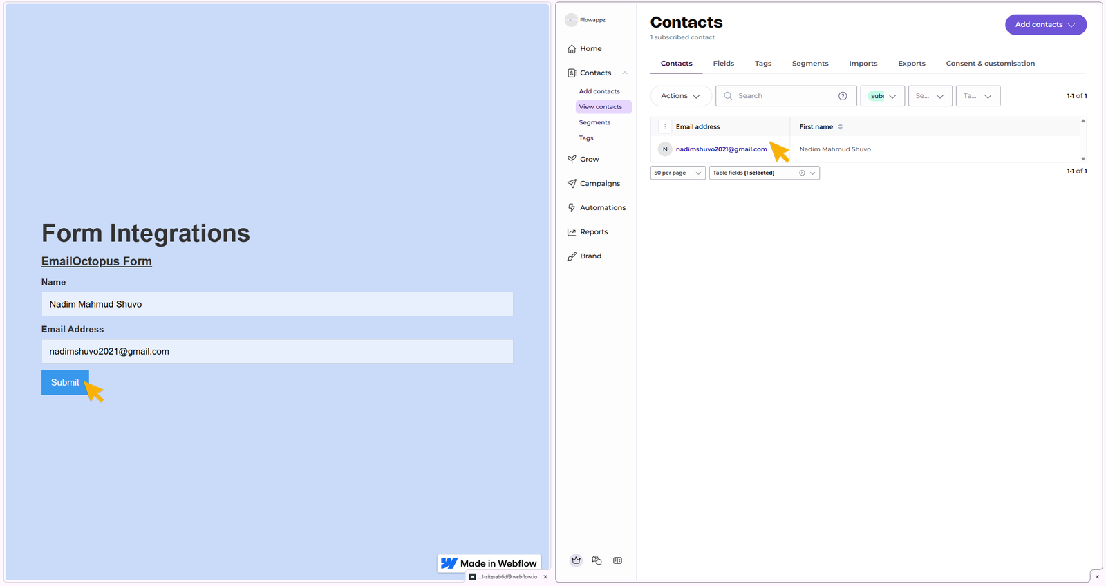Viewport: 1106px width, 586px height.
Task: Click View contacts in sidebar submenu
Action: click(603, 107)
